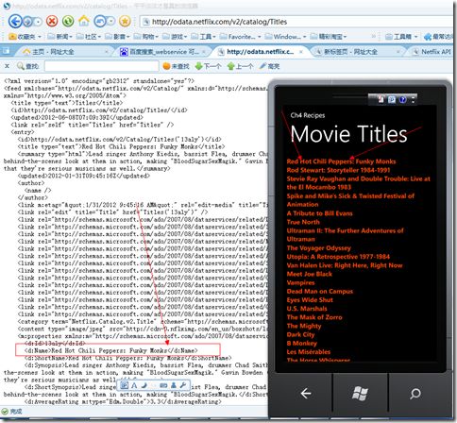Click the first icon of the floating page toolbar
This screenshot has height=423, width=457.
pos(125,385)
